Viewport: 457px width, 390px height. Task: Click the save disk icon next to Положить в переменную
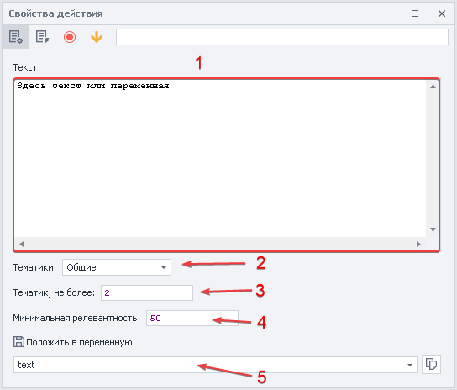pyautogui.click(x=18, y=342)
